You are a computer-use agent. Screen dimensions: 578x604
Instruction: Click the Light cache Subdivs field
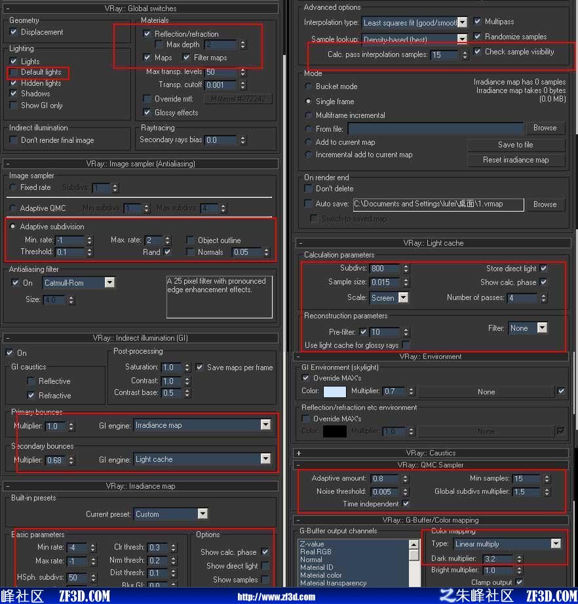[x=385, y=269]
